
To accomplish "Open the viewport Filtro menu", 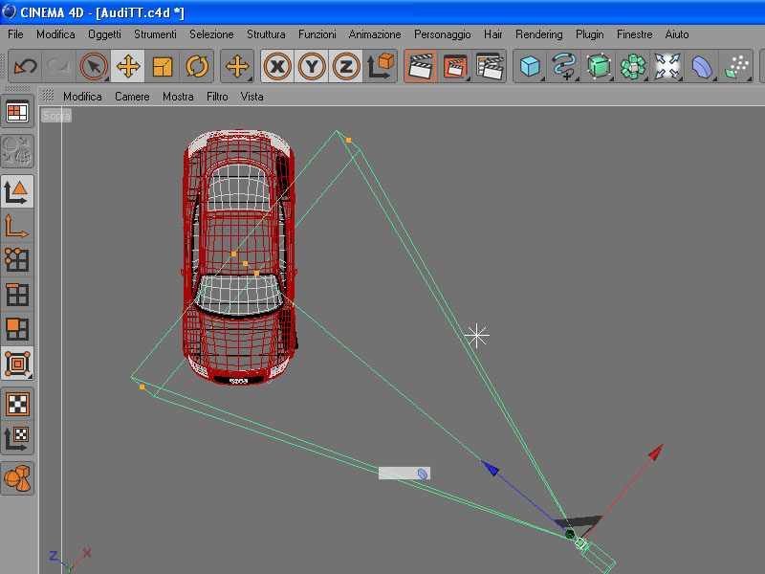I will (x=217, y=97).
